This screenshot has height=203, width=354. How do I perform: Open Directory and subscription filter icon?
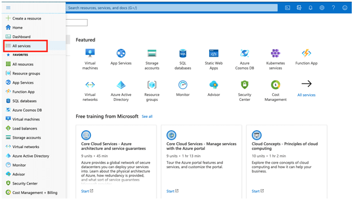pos(299,8)
